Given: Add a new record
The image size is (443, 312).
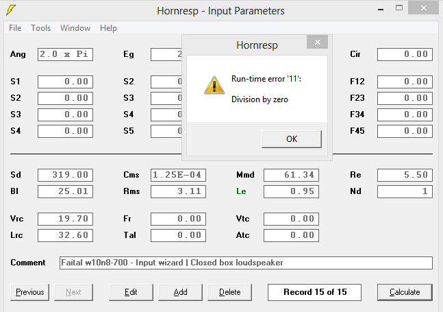Looking at the screenshot, I should click(180, 292).
